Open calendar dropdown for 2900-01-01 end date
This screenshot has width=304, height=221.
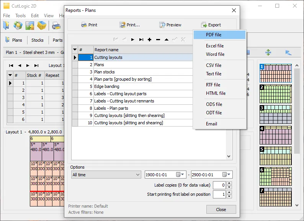pyautogui.click(x=227, y=175)
